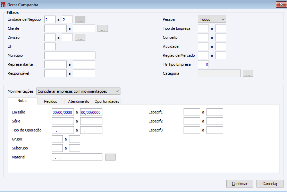Image resolution: width=287 pixels, height=192 pixels.
Task: Open the Oportunidades tab
Action: tap(107, 101)
